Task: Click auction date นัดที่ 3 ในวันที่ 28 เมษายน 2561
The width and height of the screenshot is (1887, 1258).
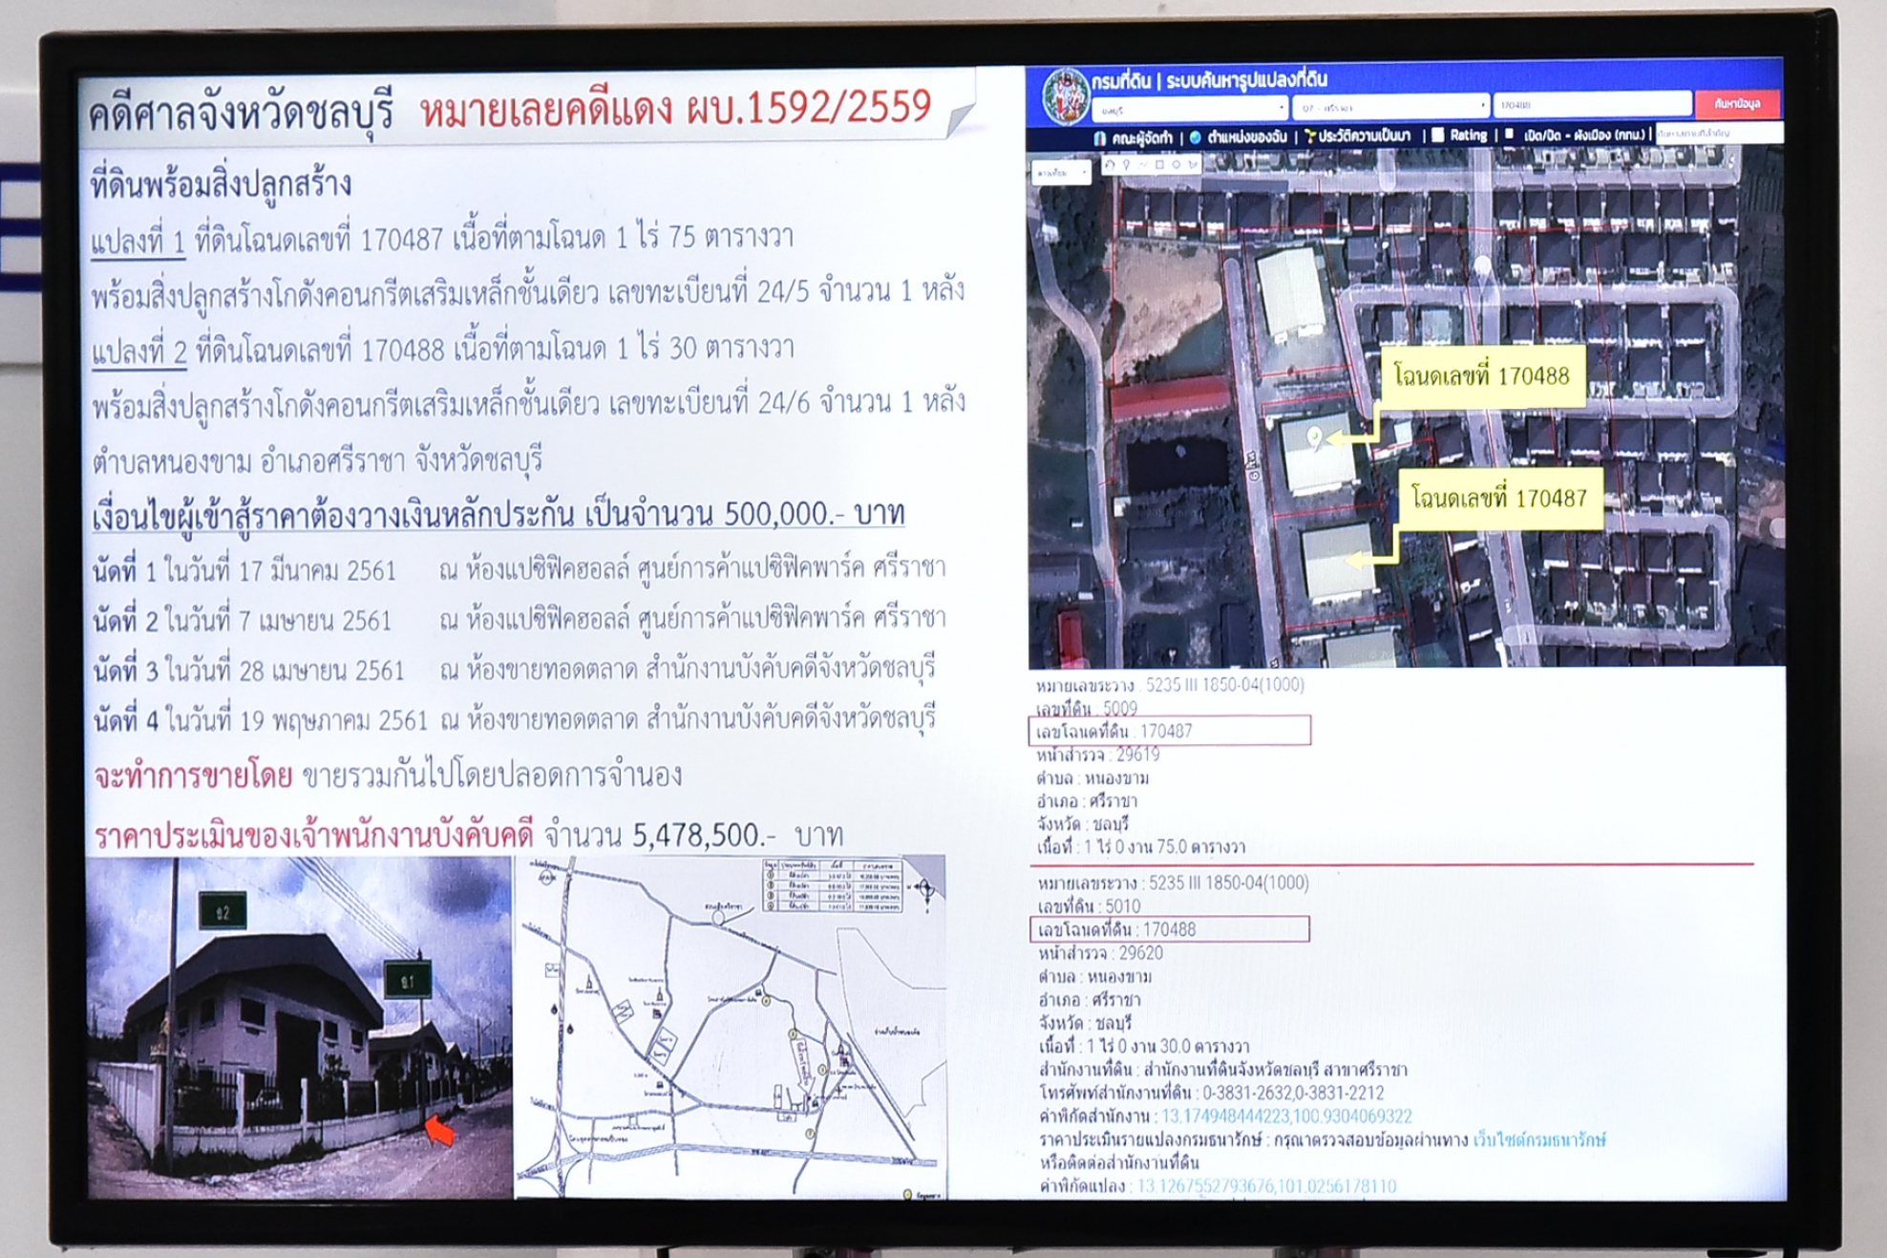Action: tap(249, 671)
